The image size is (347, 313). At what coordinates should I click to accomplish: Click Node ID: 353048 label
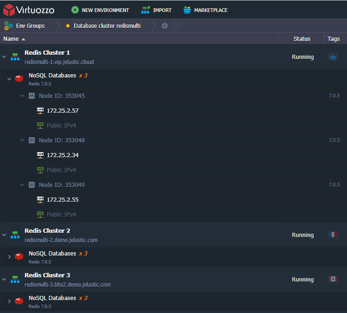click(x=62, y=141)
